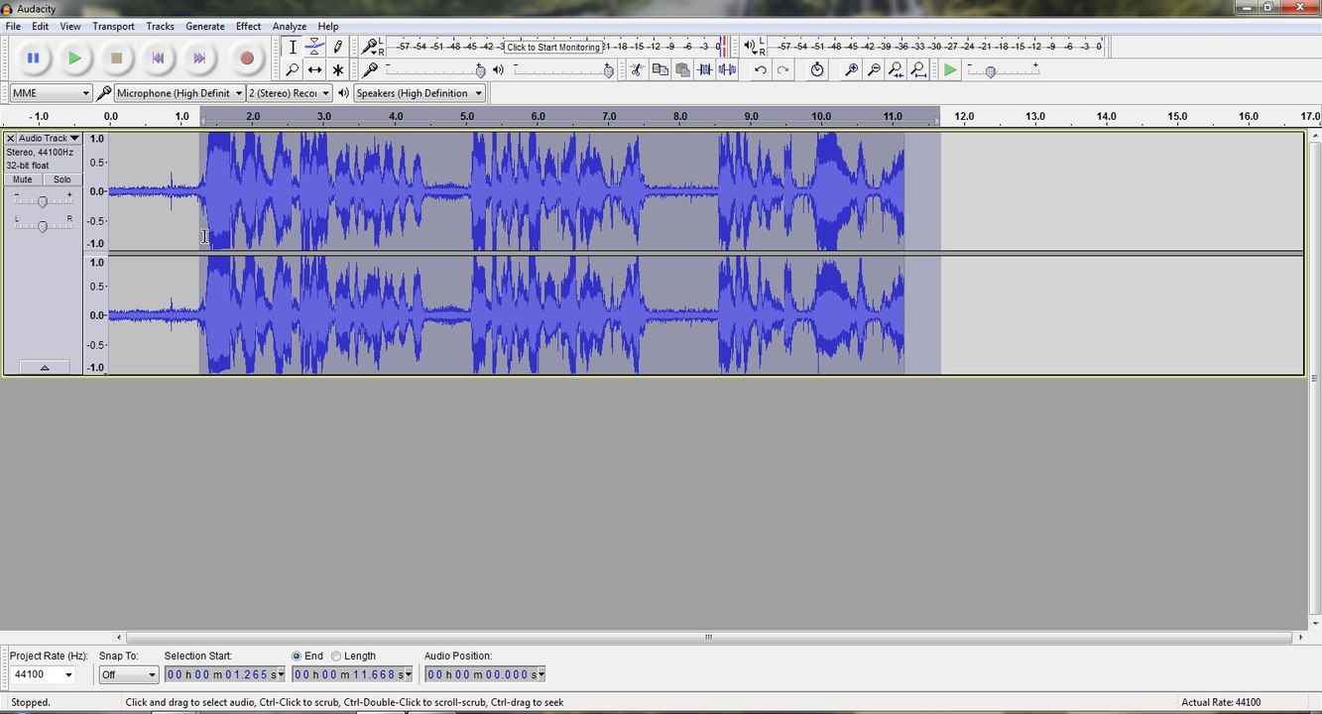Viewport: 1322px width, 714px height.
Task: Click the 13.0 mark on the timeline ruler
Action: [x=1035, y=116]
